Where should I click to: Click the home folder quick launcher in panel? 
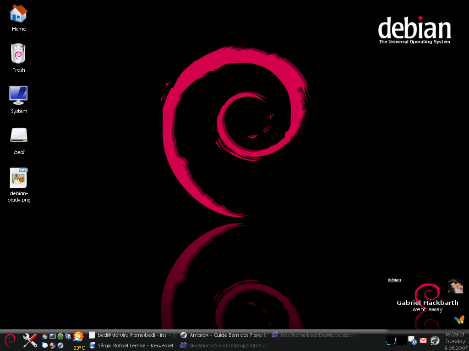tap(45, 336)
